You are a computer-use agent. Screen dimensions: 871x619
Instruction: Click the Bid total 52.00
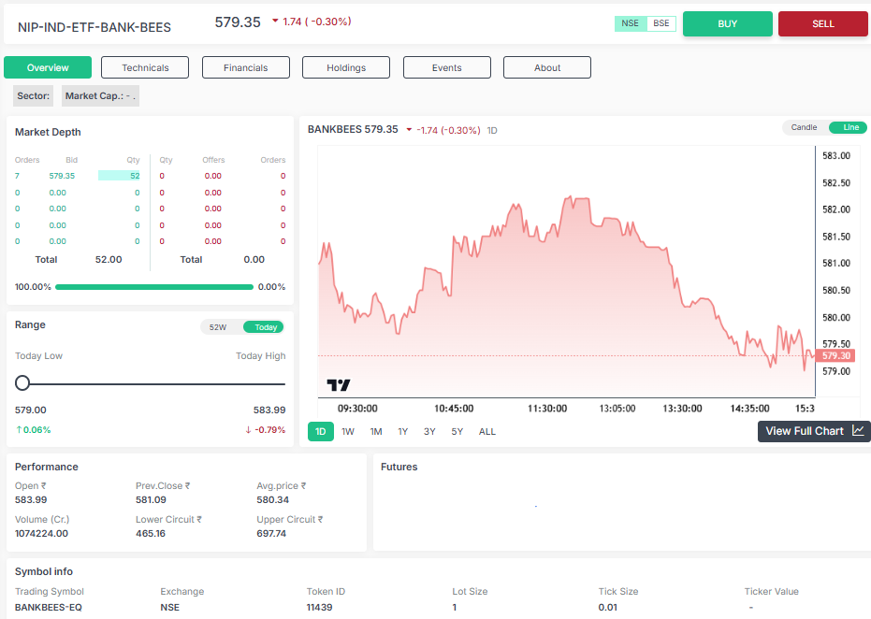point(109,259)
